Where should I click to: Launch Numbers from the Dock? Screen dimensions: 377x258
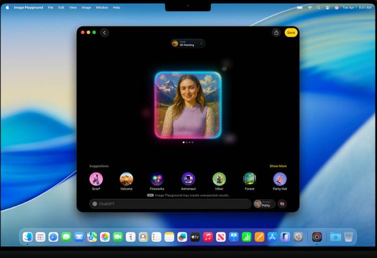tap(246, 237)
